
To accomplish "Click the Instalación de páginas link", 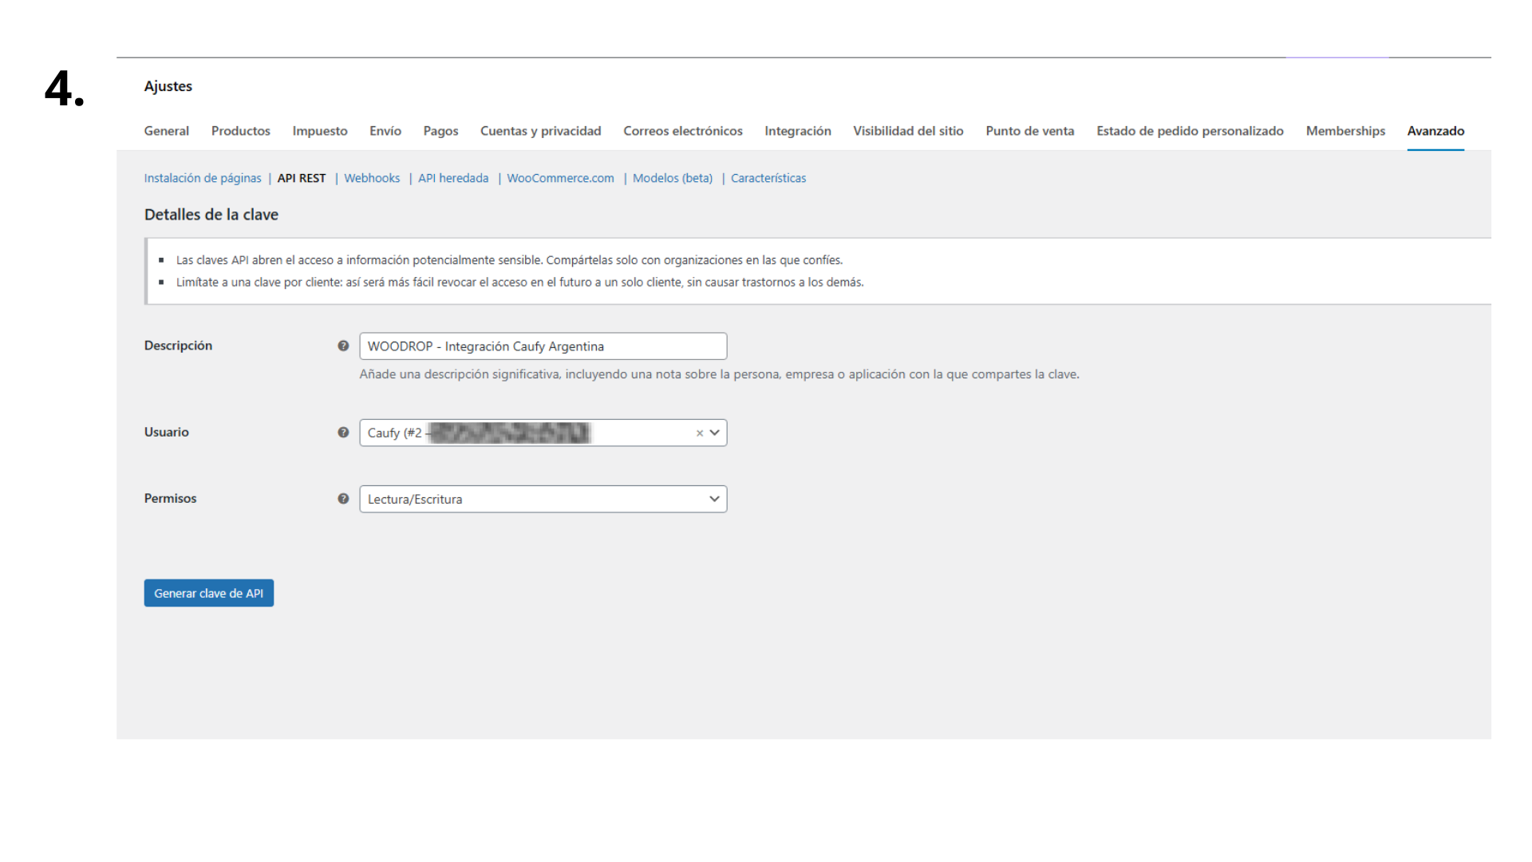I will (203, 178).
